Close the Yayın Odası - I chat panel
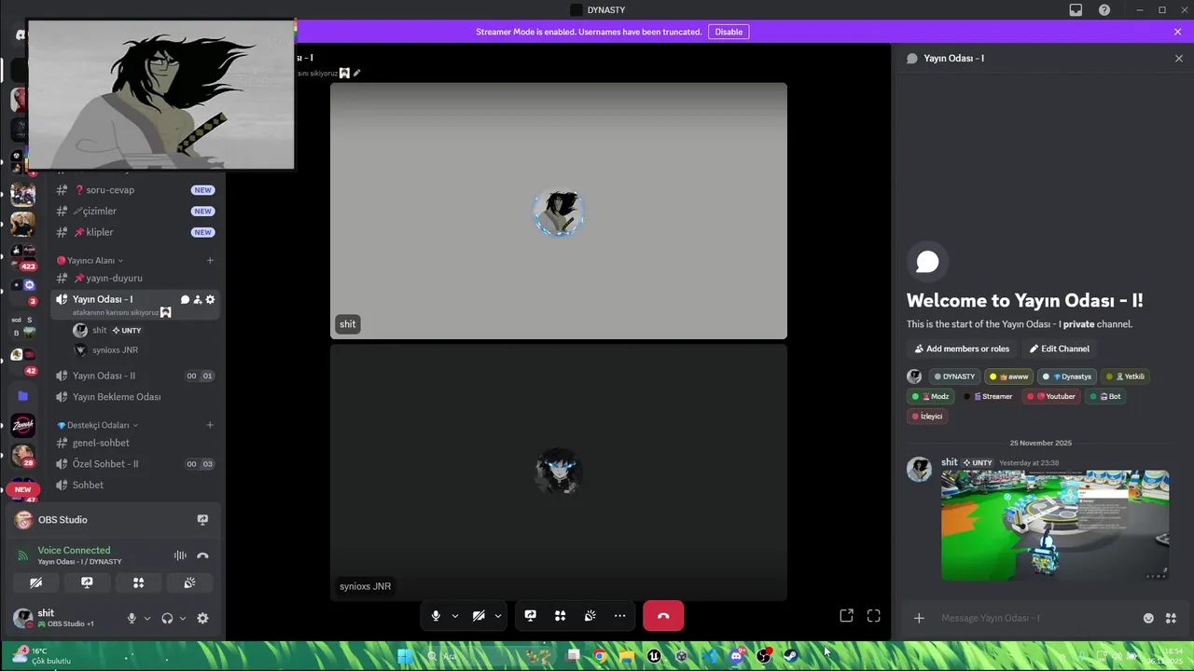Image resolution: width=1194 pixels, height=671 pixels. click(x=1178, y=58)
